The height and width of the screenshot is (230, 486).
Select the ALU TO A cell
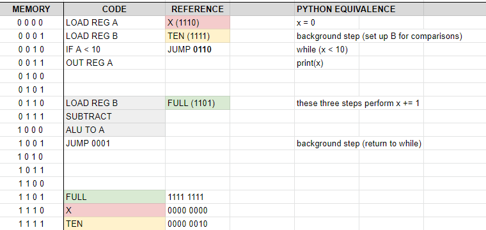[114, 130]
